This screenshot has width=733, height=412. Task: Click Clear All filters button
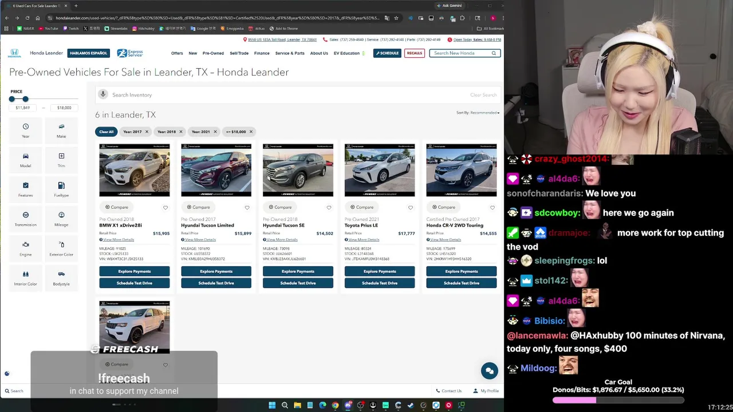click(x=107, y=132)
